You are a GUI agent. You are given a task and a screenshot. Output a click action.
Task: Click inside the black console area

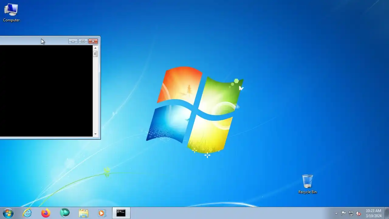point(46,91)
